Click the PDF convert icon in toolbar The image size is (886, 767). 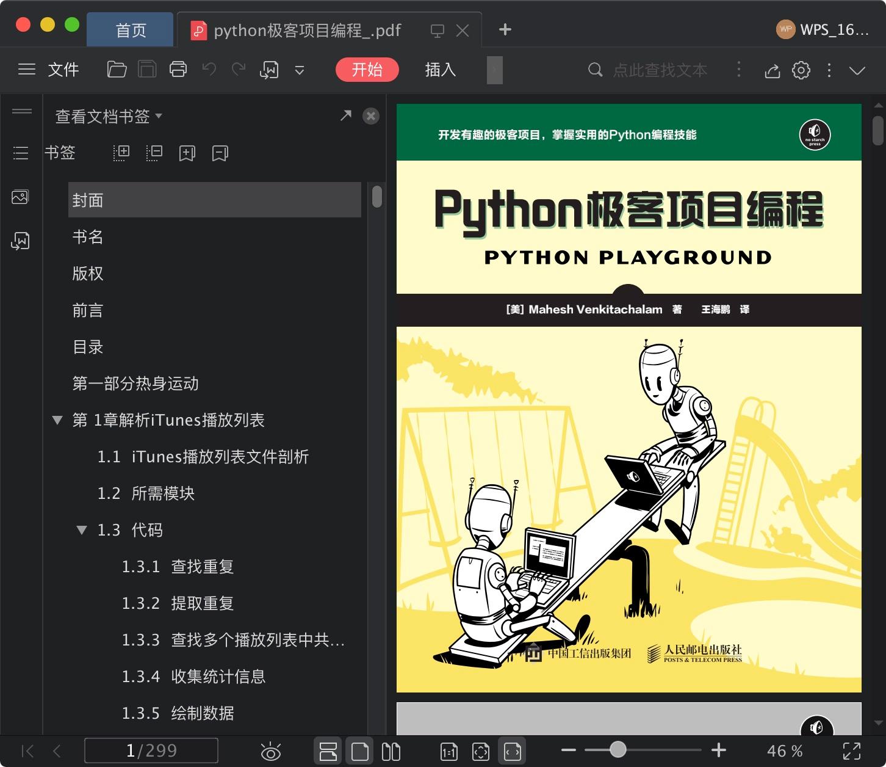pyautogui.click(x=269, y=70)
